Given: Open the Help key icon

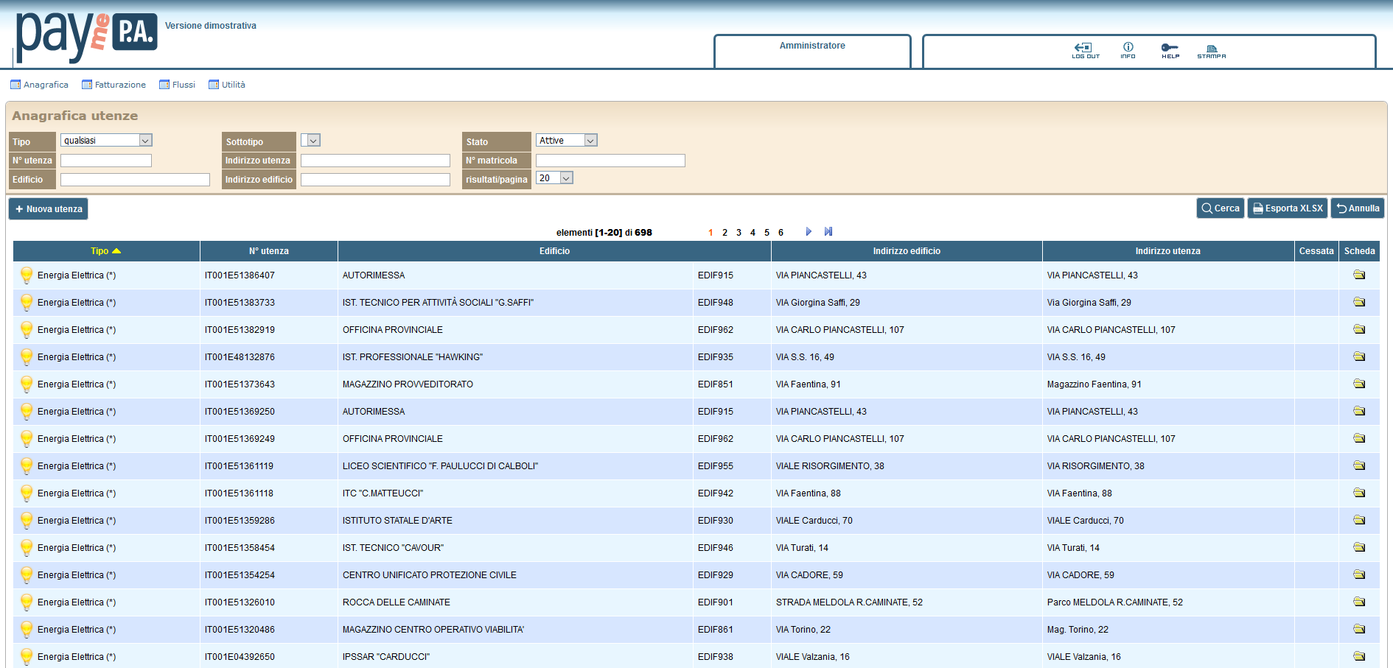Looking at the screenshot, I should (1170, 50).
